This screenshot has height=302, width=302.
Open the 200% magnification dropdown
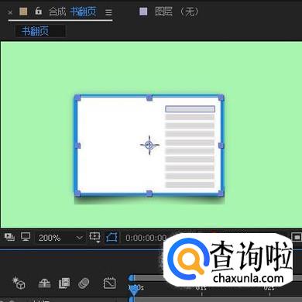pyautogui.click(x=60, y=238)
